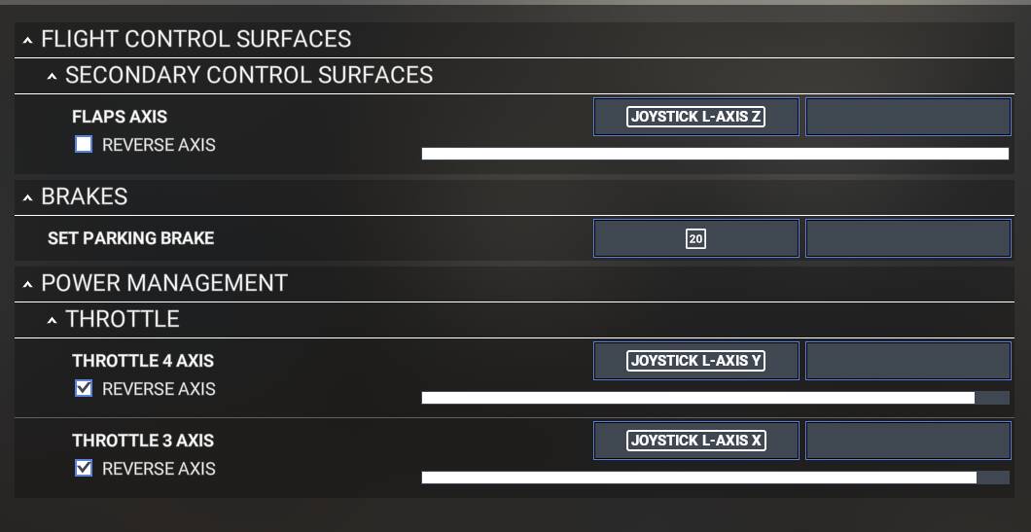
Task: Click empty secondary binding for Throttle 4 Axis
Action: coord(907,361)
